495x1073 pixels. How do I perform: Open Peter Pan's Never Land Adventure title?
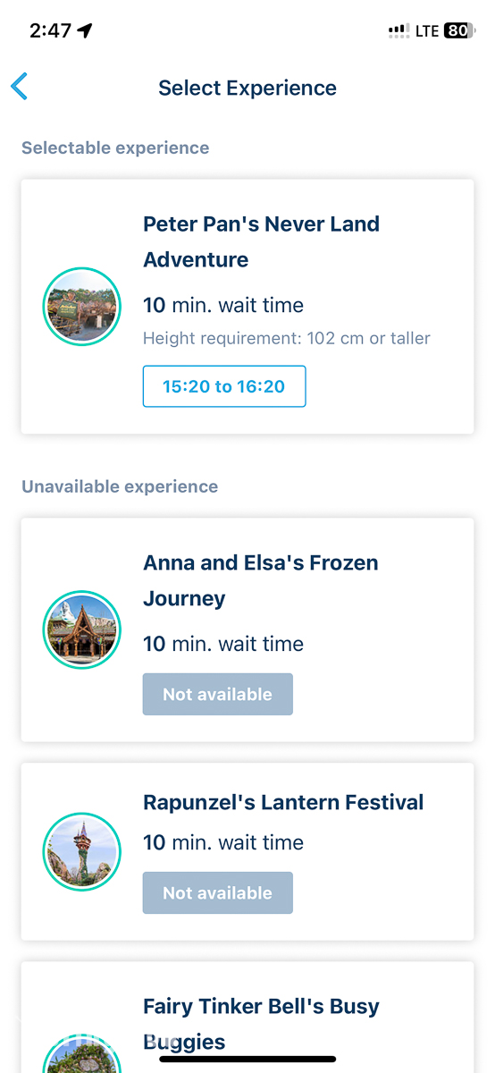(262, 241)
